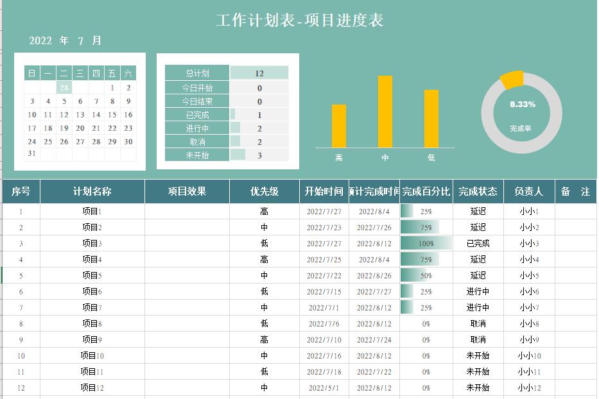Click the 未开始 count cell showing 3
The width and height of the screenshot is (599, 399).
point(261,155)
